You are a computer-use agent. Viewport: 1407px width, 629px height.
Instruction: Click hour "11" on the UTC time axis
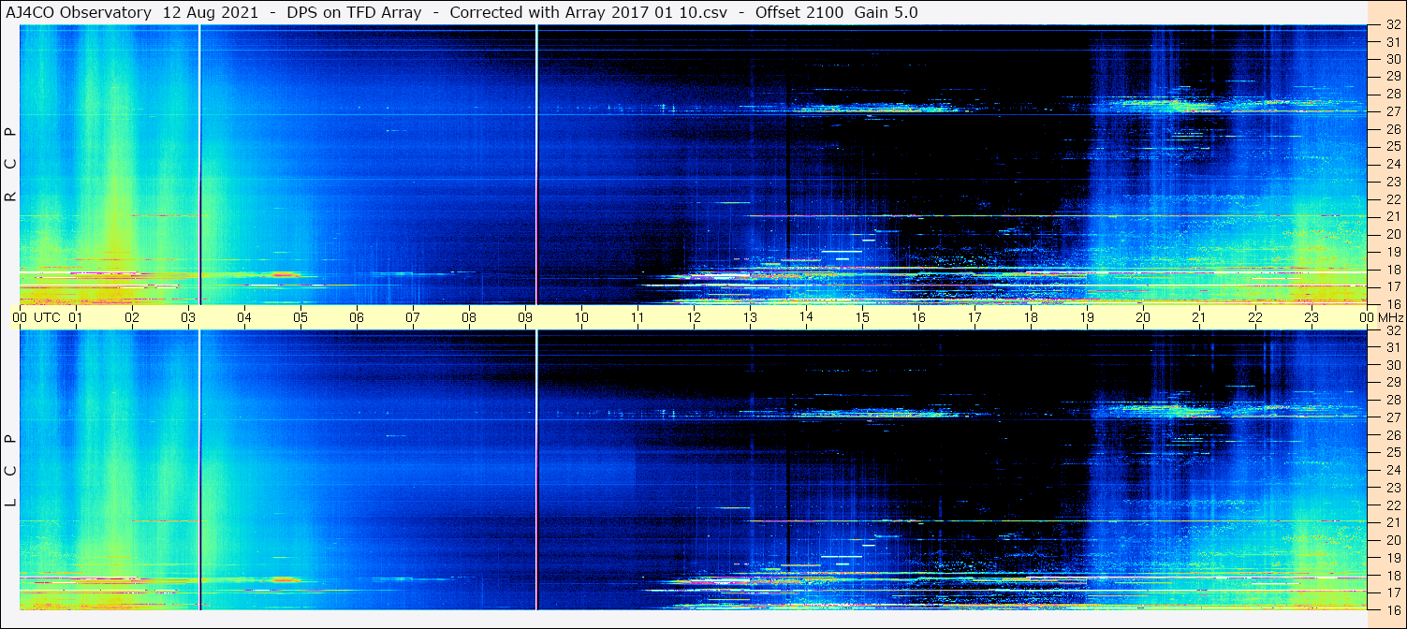(638, 317)
